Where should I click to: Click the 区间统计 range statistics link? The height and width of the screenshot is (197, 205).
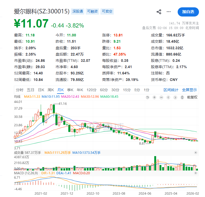point(171,90)
